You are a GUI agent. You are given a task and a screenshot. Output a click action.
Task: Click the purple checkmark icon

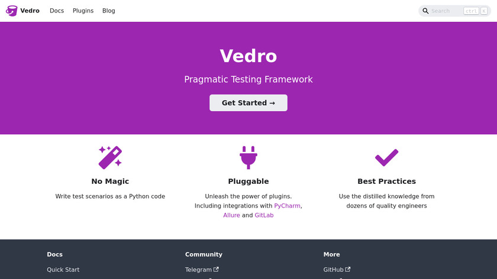coord(386,157)
